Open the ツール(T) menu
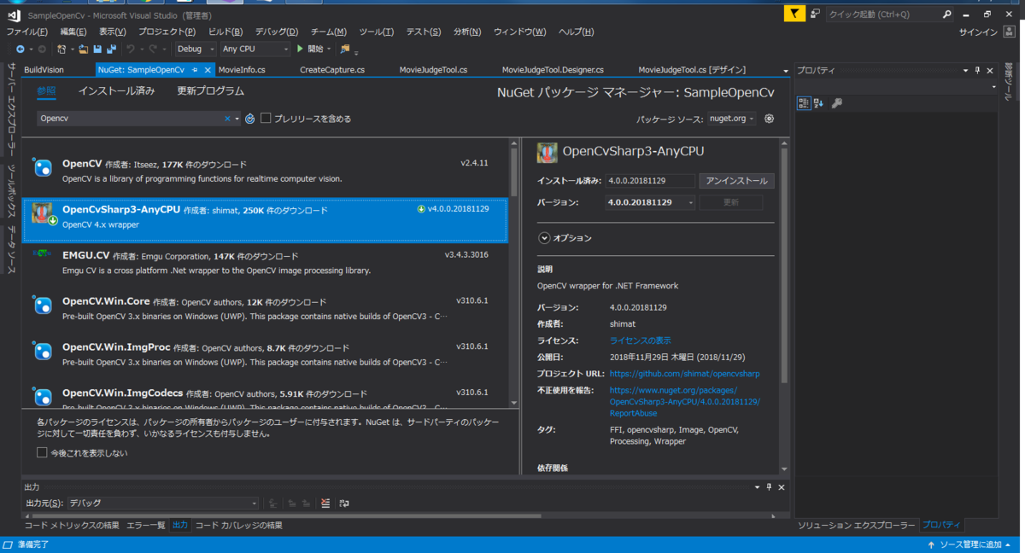This screenshot has width=1025, height=553. click(x=376, y=32)
